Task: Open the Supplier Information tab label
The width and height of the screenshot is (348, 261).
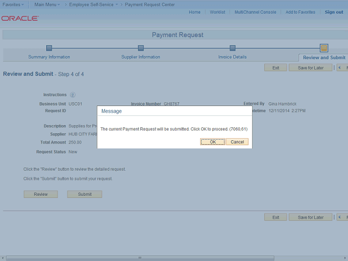Action: 141,57
